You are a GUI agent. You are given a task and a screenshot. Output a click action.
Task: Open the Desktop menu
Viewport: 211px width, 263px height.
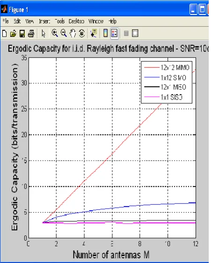(x=76, y=21)
